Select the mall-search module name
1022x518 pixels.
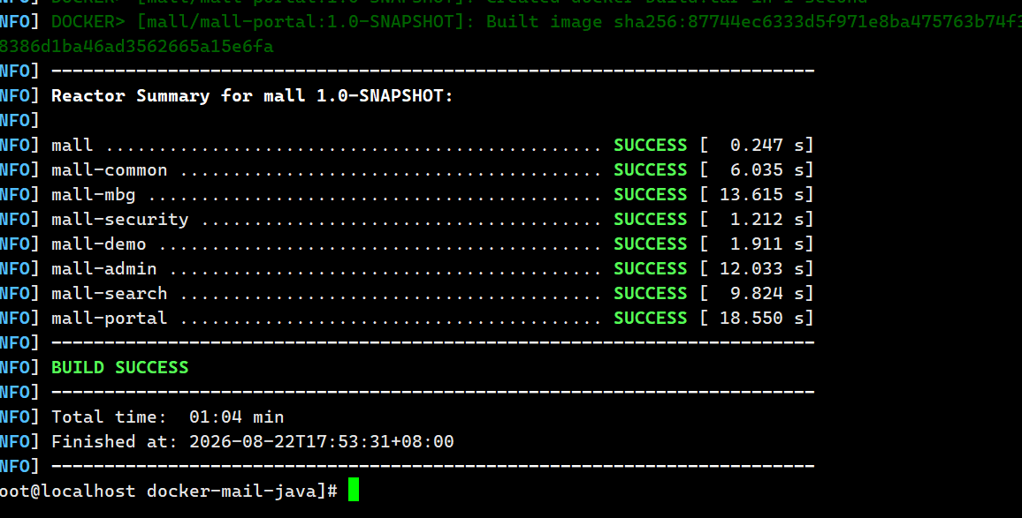[x=110, y=294]
